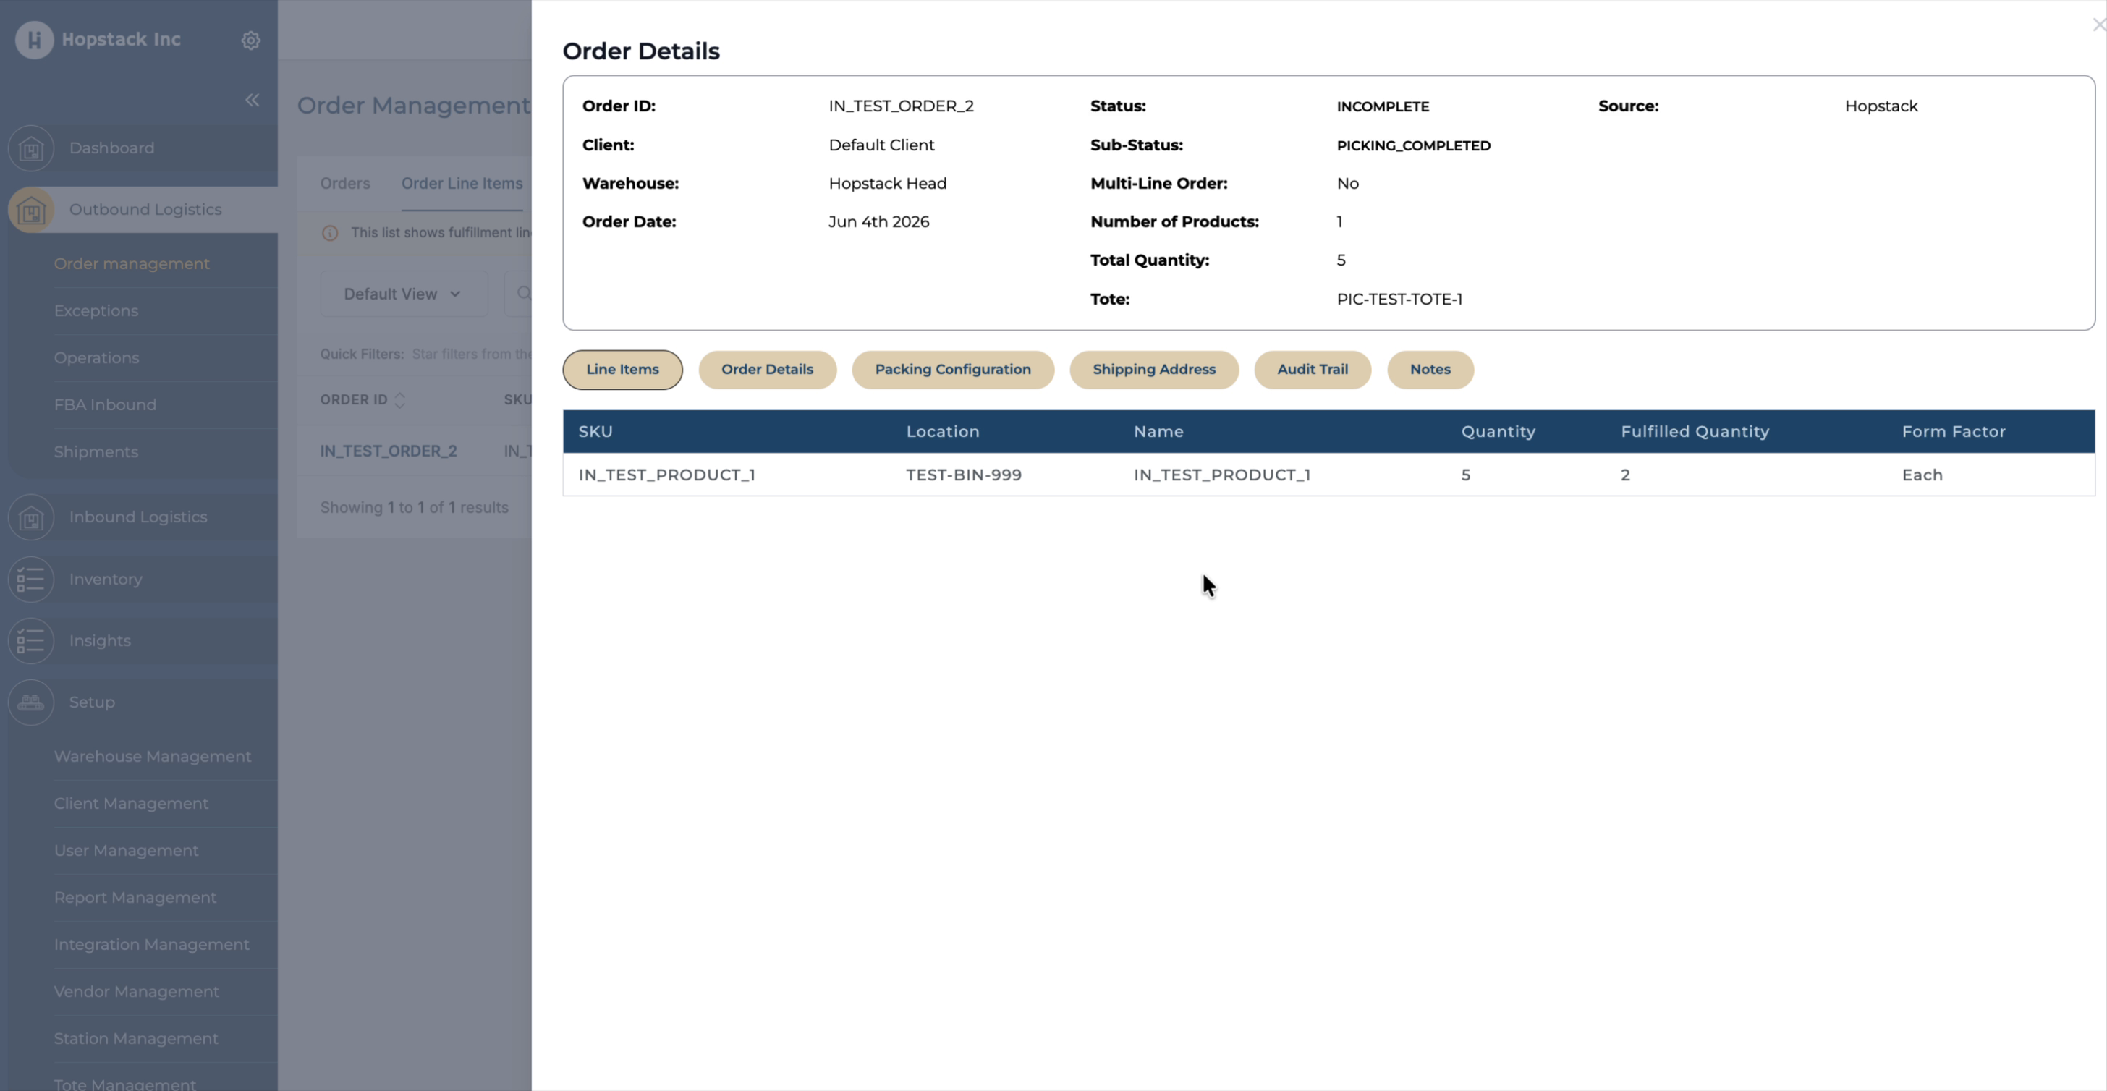This screenshot has width=2107, height=1091.
Task: Click the IN_TEST_ORDER_2 link in the orders table
Action: point(389,451)
